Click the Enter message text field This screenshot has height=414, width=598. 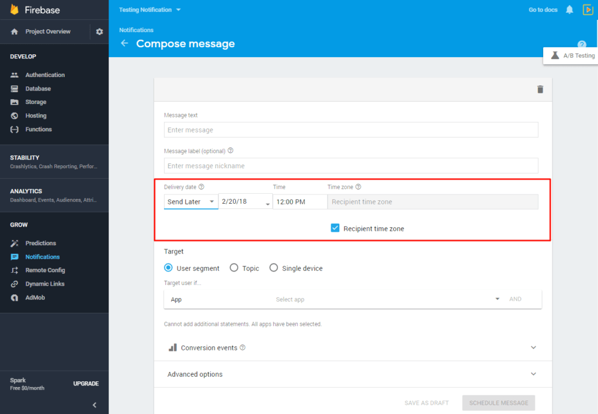[351, 130]
